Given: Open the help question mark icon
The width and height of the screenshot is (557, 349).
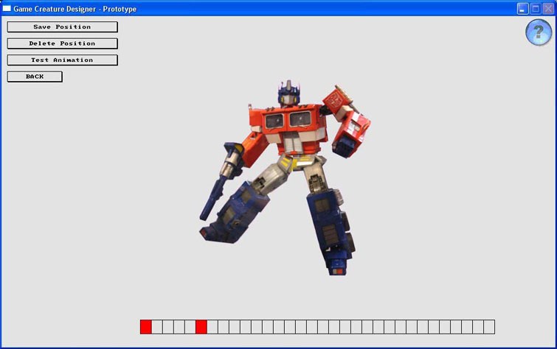Looking at the screenshot, I should [539, 32].
